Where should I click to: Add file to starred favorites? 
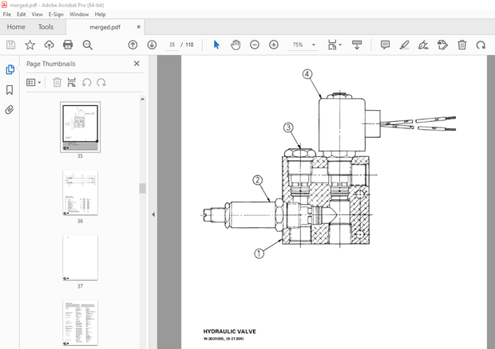click(x=30, y=45)
